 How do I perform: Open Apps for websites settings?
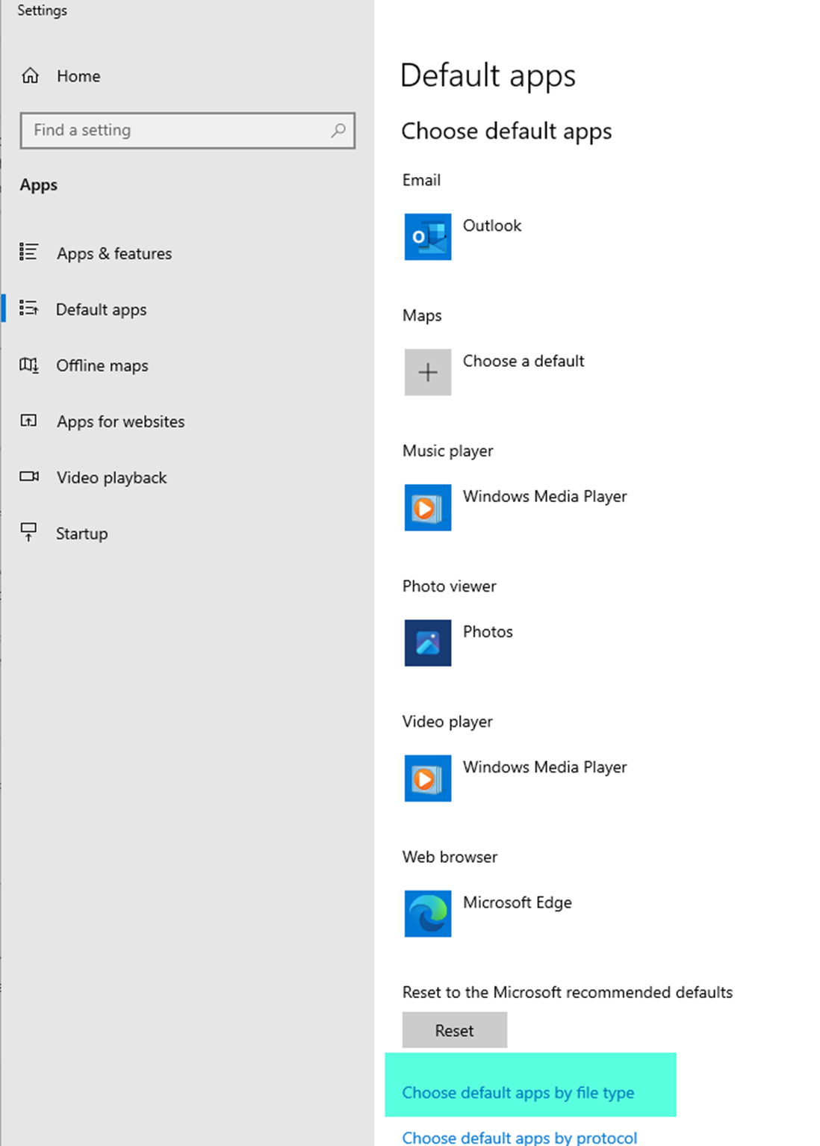coord(121,422)
